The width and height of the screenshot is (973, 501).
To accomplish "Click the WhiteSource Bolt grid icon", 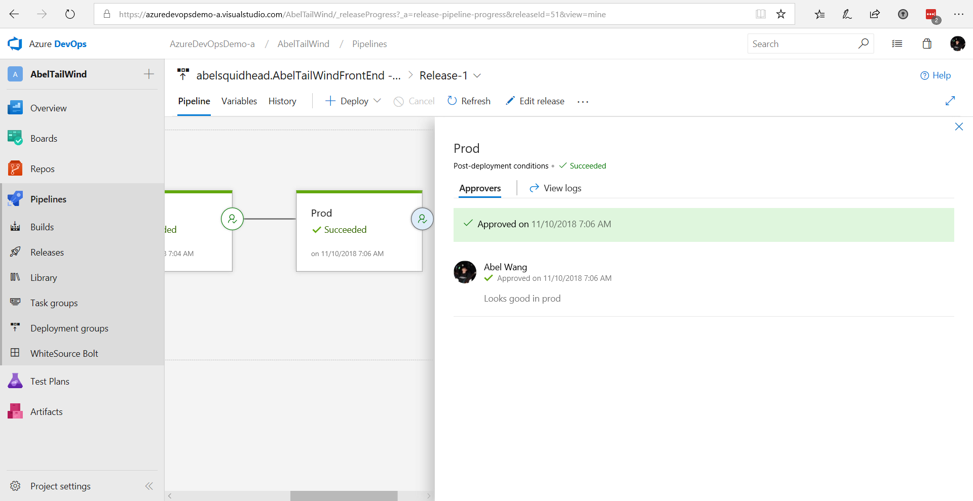I will [15, 353].
